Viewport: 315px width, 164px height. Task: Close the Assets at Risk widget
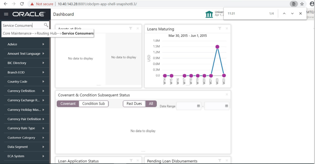click(138, 28)
